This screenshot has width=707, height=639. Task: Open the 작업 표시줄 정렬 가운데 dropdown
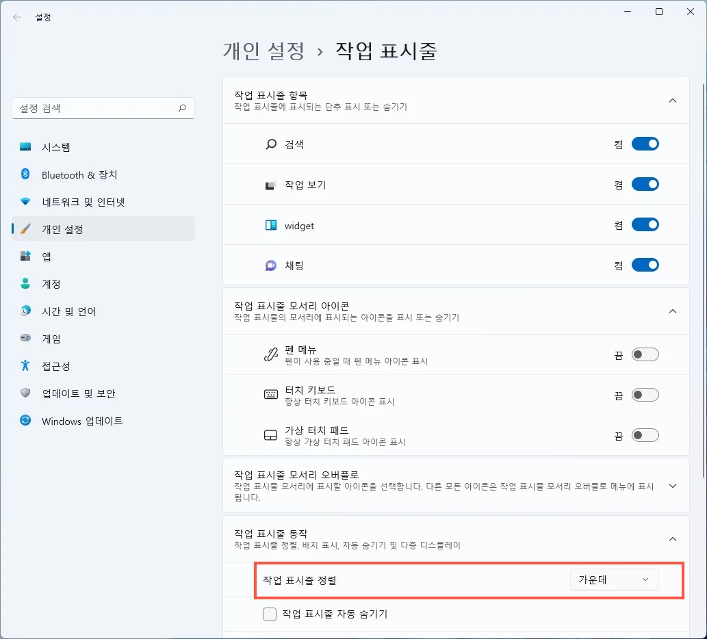614,579
